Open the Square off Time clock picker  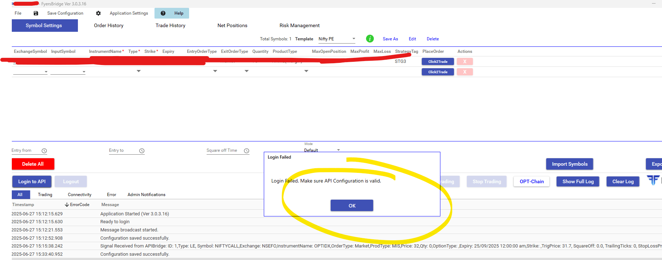[247, 151]
